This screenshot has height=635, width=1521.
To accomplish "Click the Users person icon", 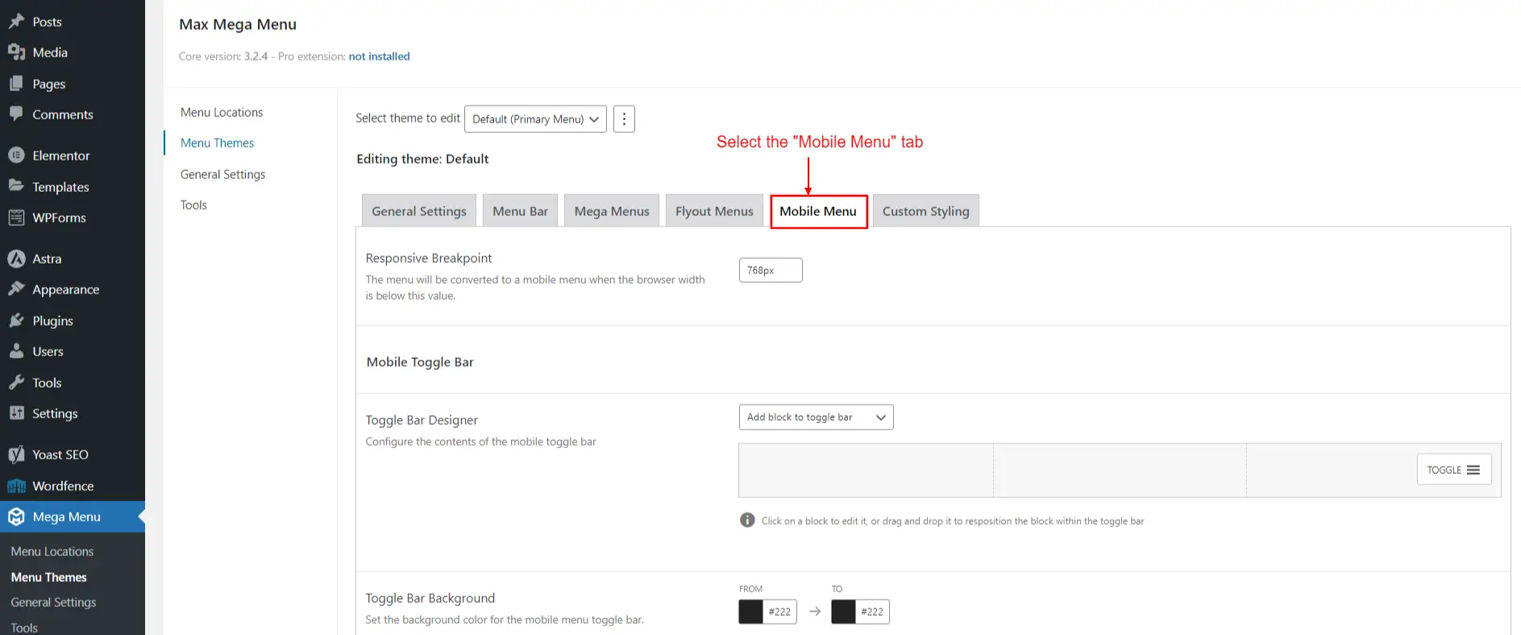I will point(16,351).
